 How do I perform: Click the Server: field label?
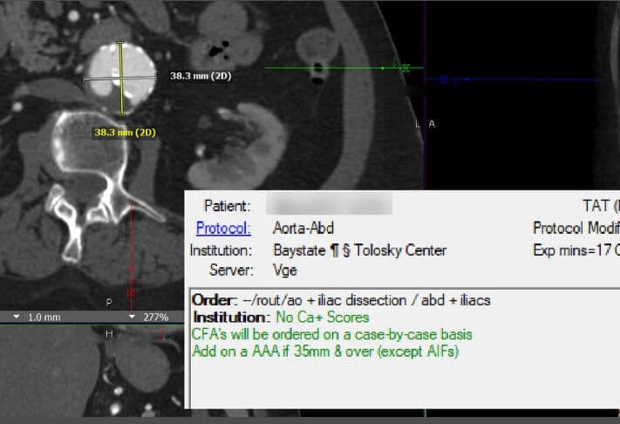[x=231, y=270]
